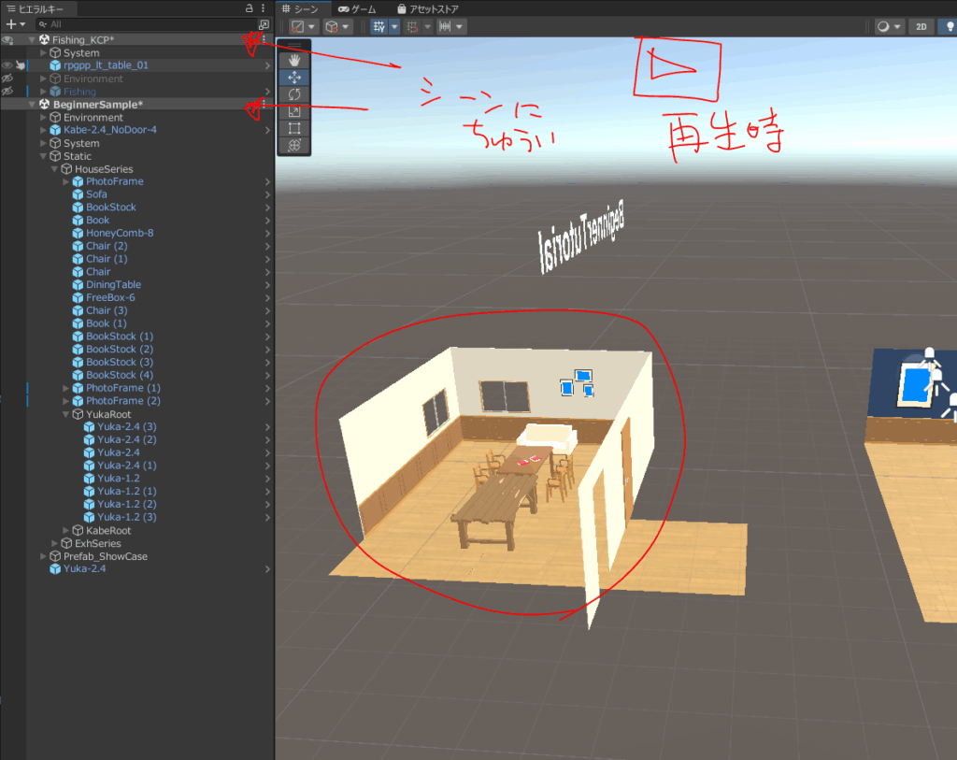Toggle visibility of hidden Environment object
The height and width of the screenshot is (760, 957).
(7, 79)
